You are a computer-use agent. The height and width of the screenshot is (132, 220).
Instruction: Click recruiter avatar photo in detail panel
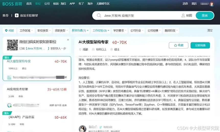pos(83,129)
